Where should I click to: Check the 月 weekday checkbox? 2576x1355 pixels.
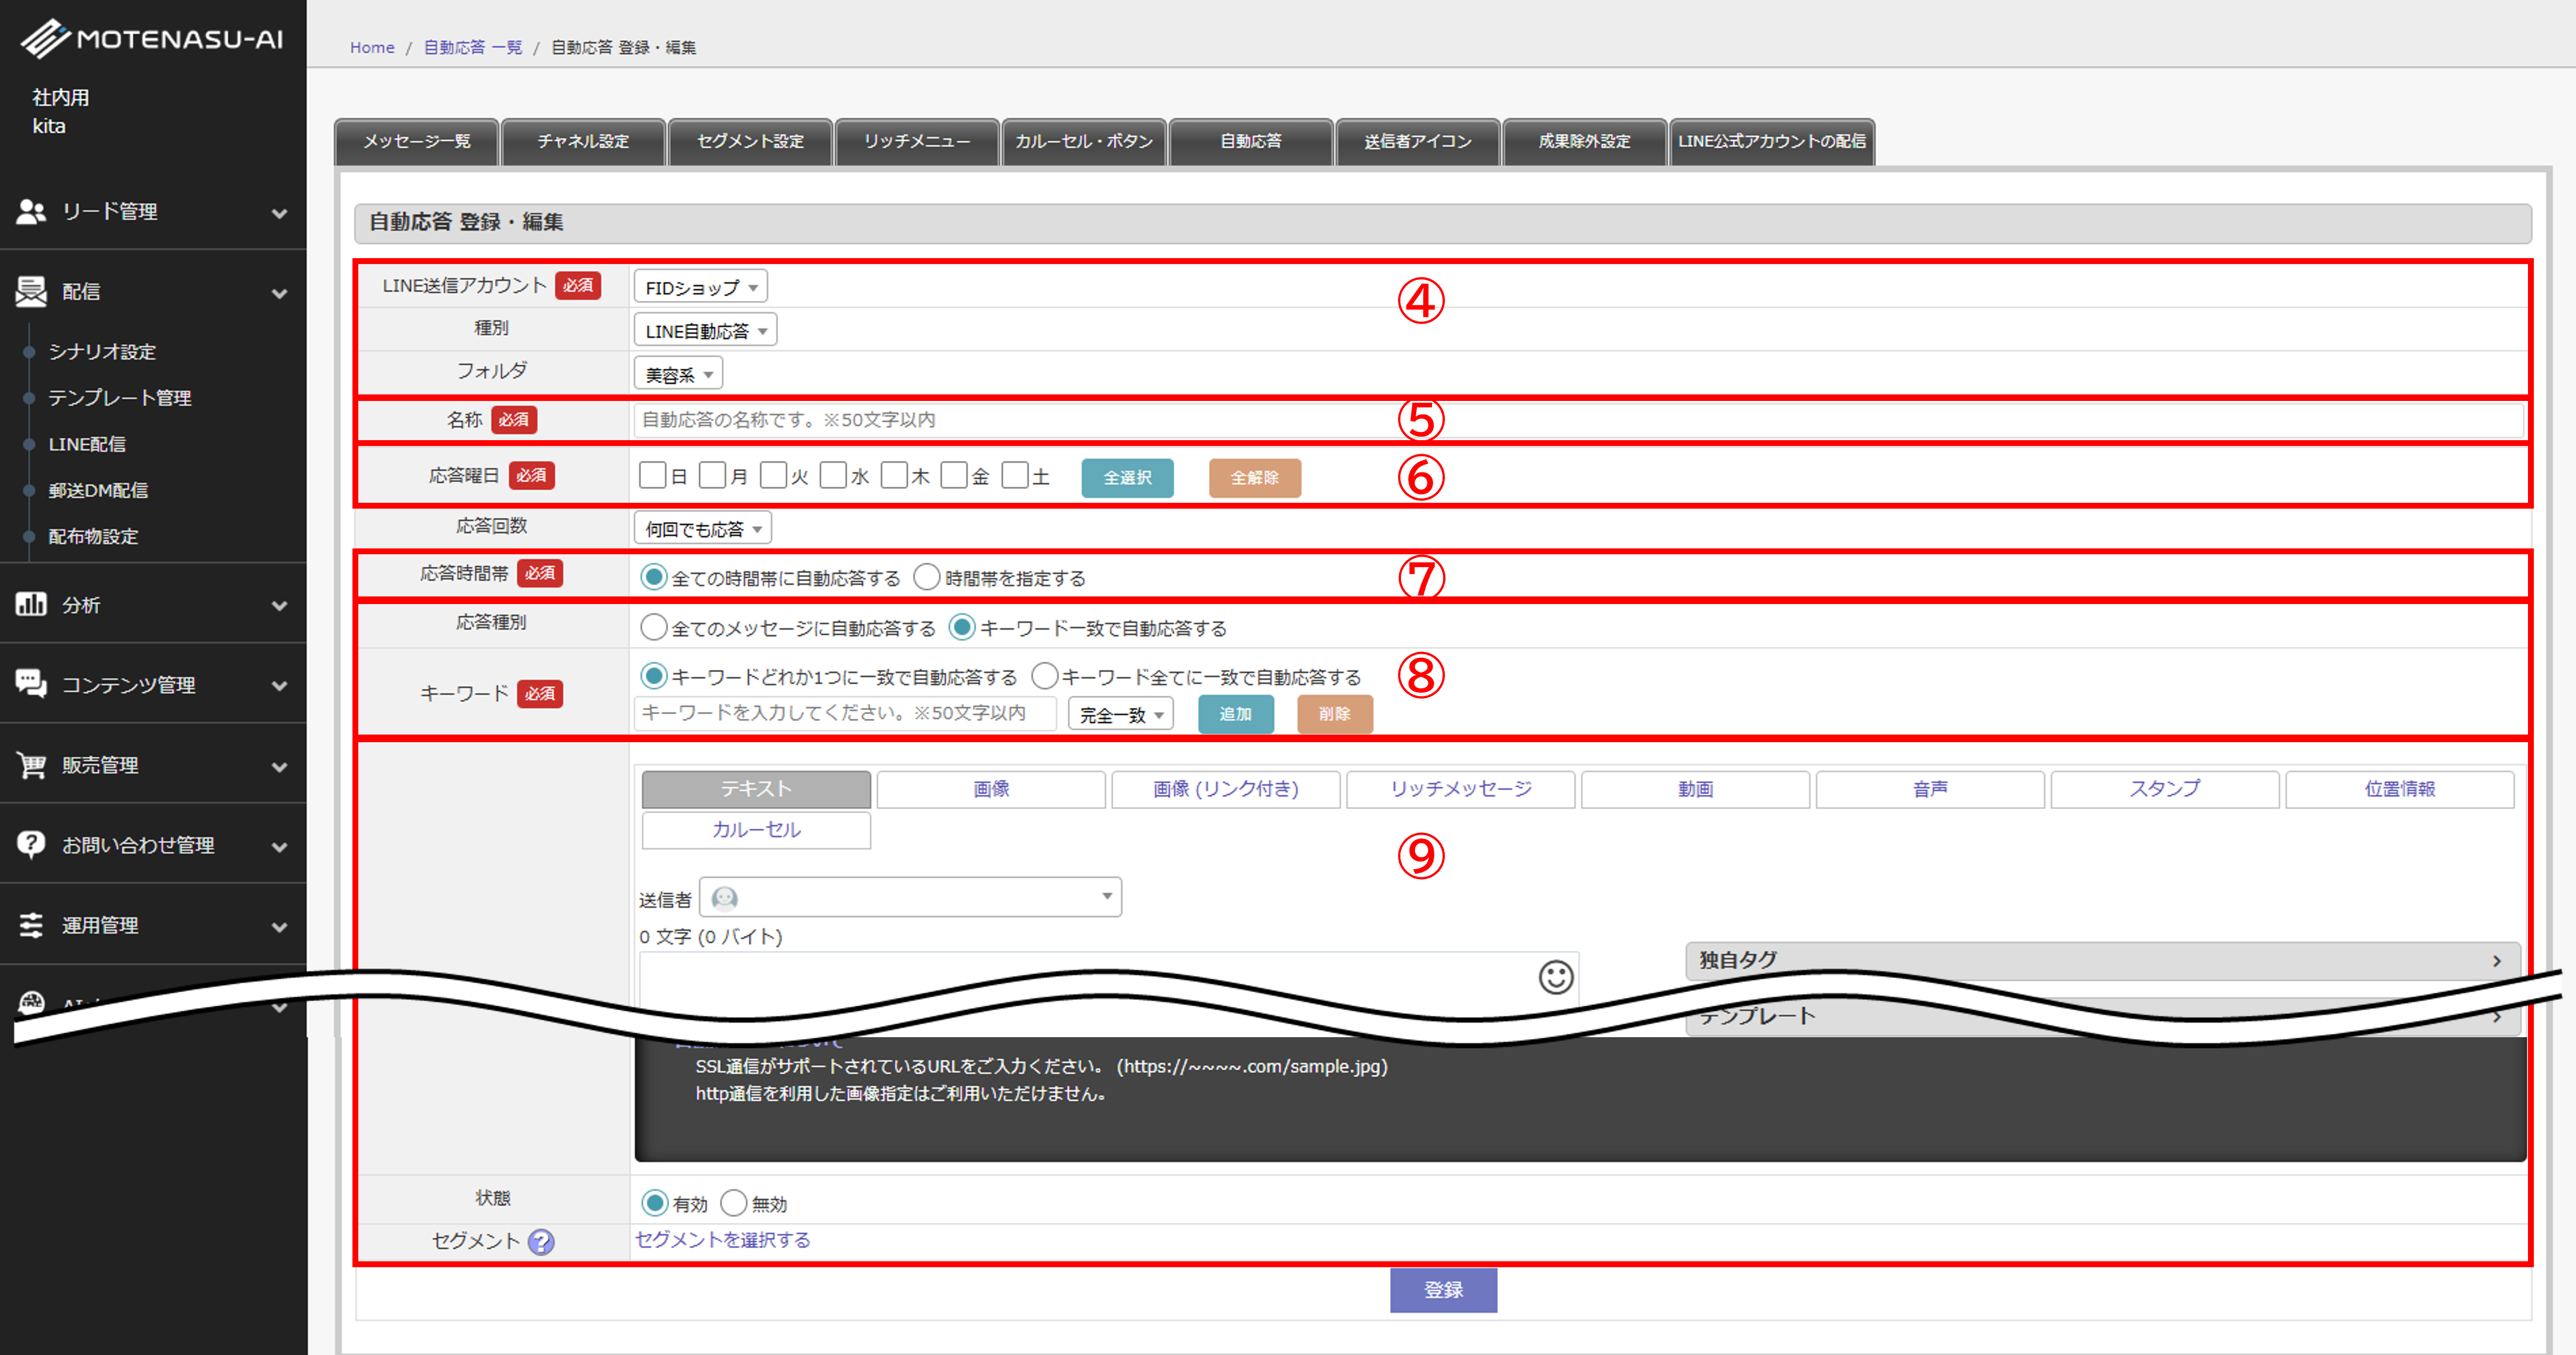712,475
